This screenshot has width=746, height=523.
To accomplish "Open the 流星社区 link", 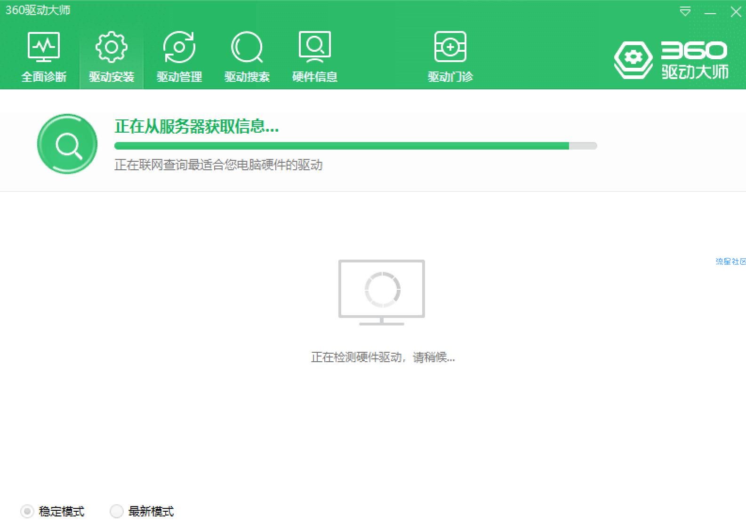I will coord(730,261).
